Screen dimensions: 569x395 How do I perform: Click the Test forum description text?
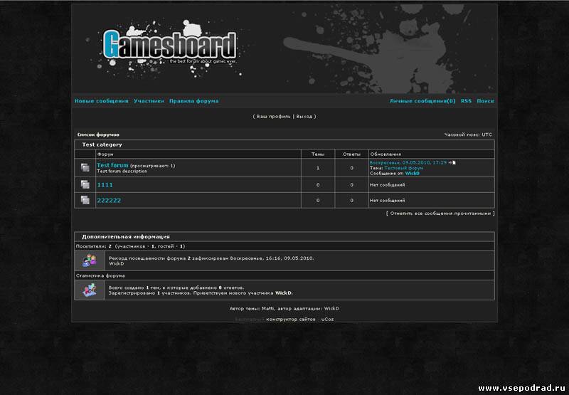click(122, 171)
